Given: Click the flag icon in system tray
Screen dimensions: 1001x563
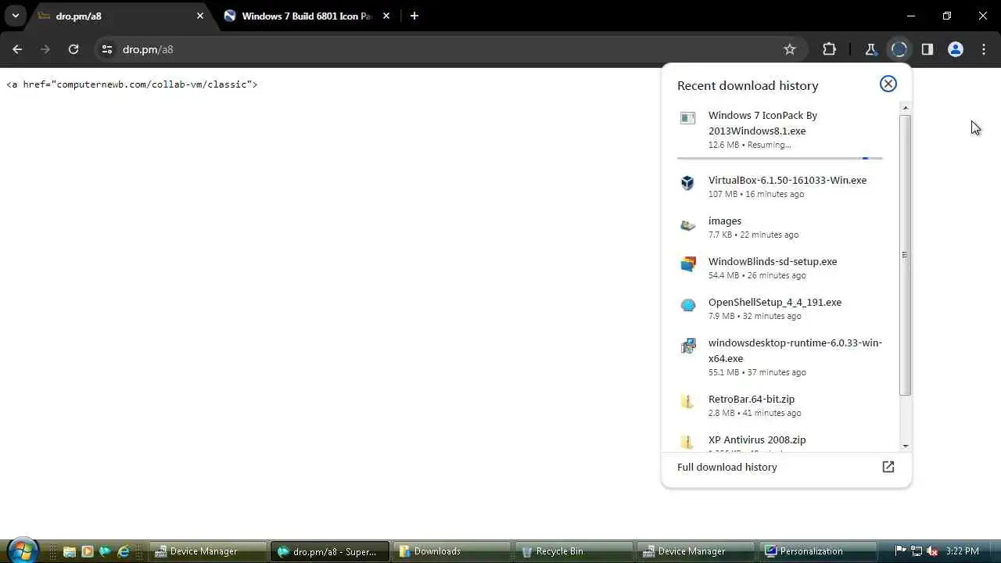Looking at the screenshot, I should (x=900, y=551).
